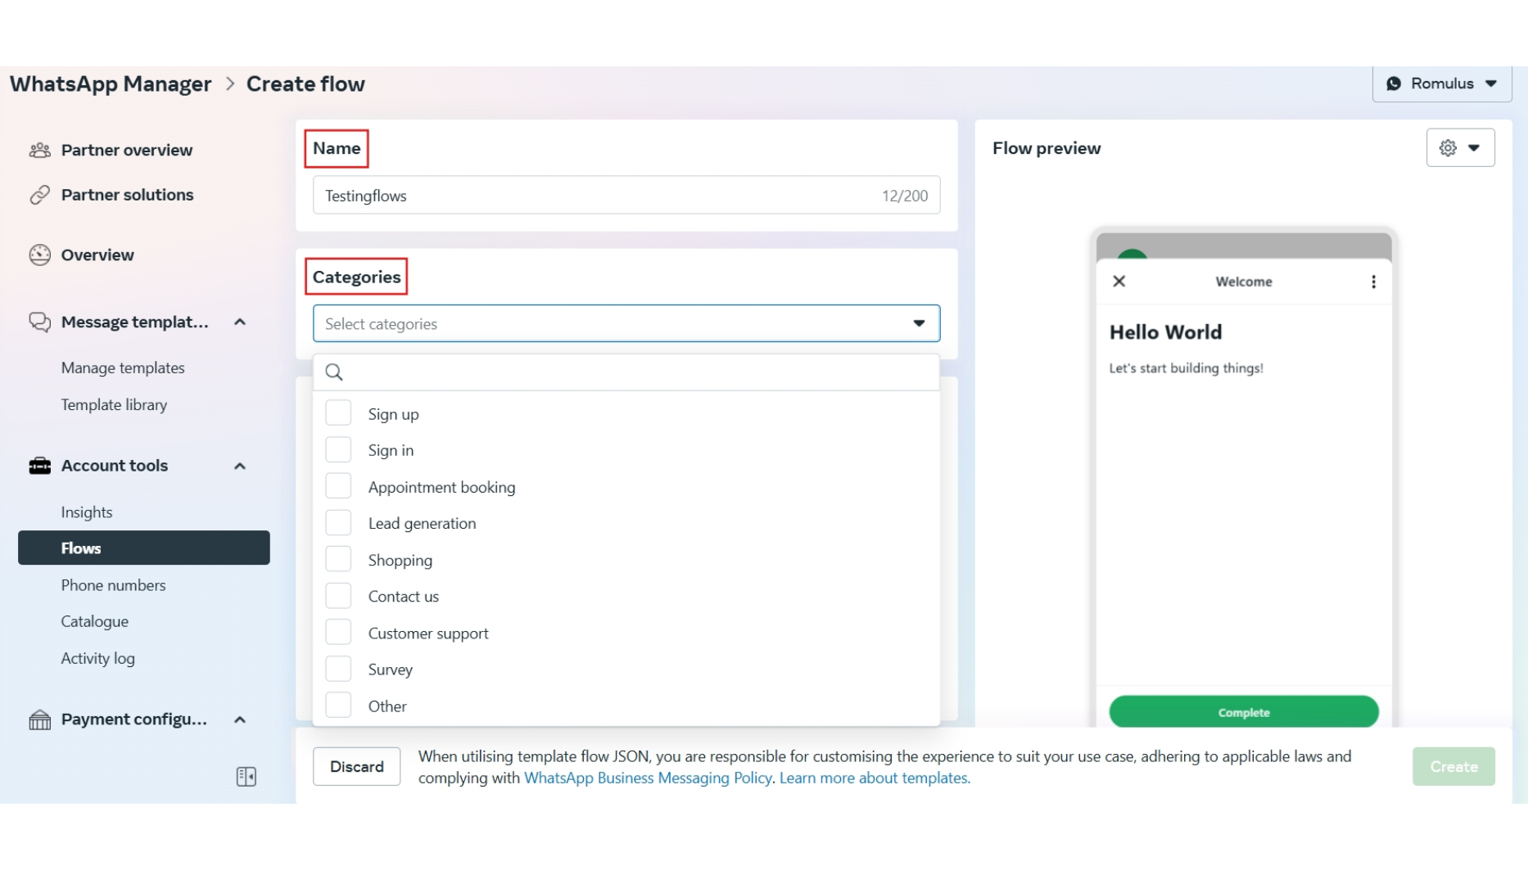
Task: Click the Account tools briefcase icon
Action: [38, 465]
